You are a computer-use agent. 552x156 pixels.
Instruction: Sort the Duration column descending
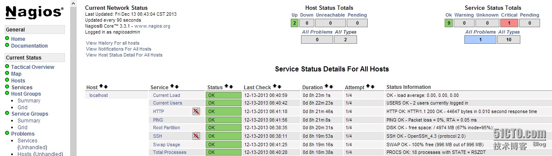pyautogui.click(x=331, y=87)
